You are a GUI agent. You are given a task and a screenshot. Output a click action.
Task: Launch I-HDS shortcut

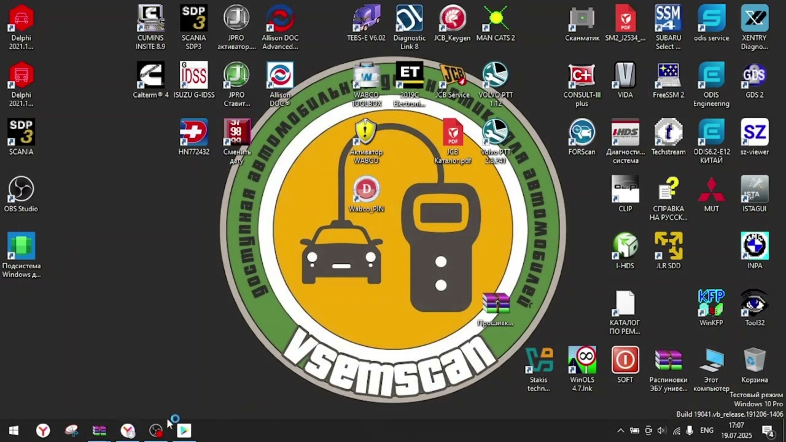[x=625, y=252]
